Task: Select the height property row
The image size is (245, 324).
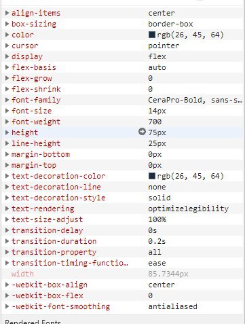Action: (122, 132)
